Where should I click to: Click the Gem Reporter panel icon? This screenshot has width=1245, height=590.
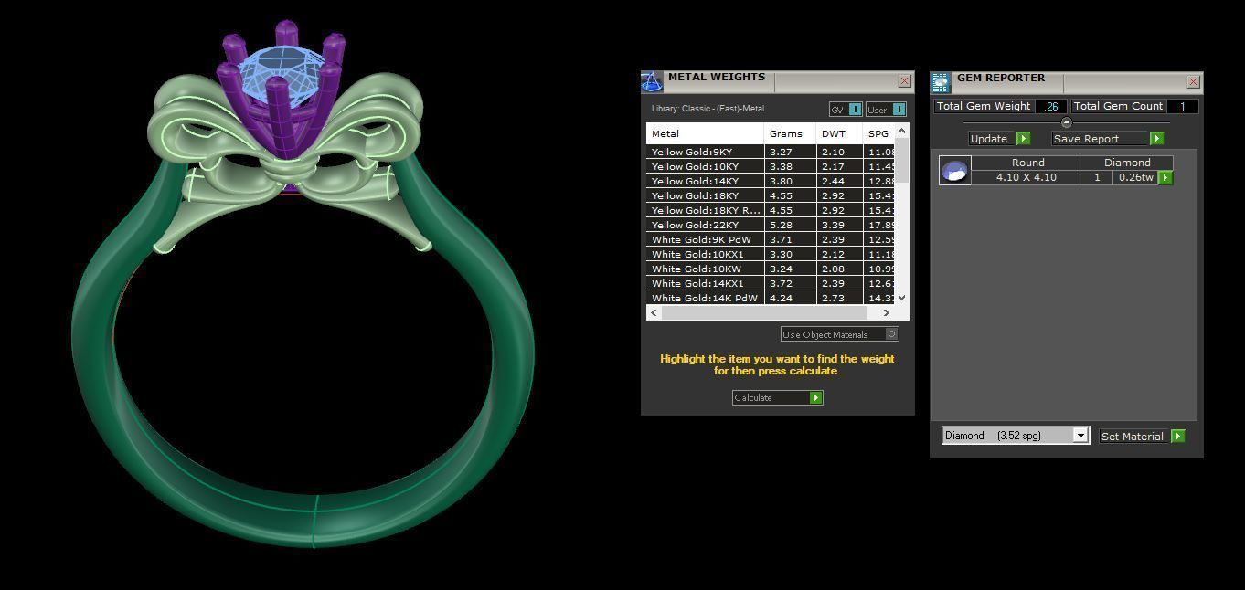[x=942, y=82]
